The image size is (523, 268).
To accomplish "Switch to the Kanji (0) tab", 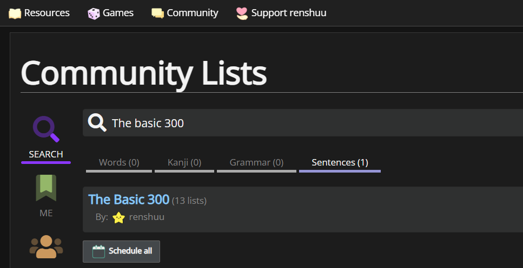I will 184,164.
